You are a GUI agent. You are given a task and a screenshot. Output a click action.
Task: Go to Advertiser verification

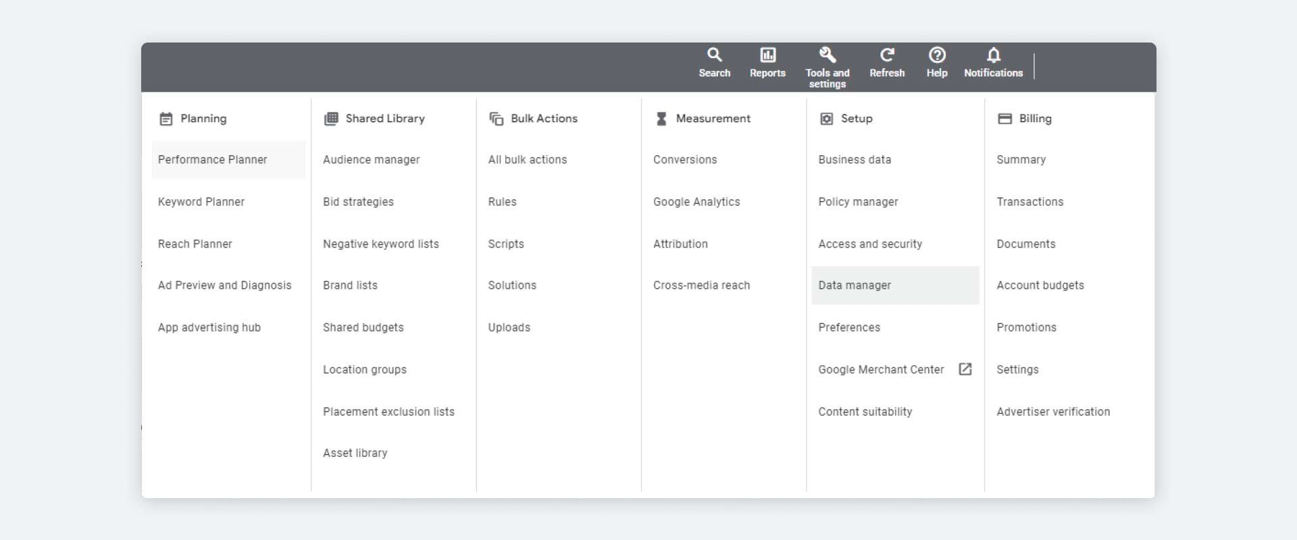[1053, 412]
